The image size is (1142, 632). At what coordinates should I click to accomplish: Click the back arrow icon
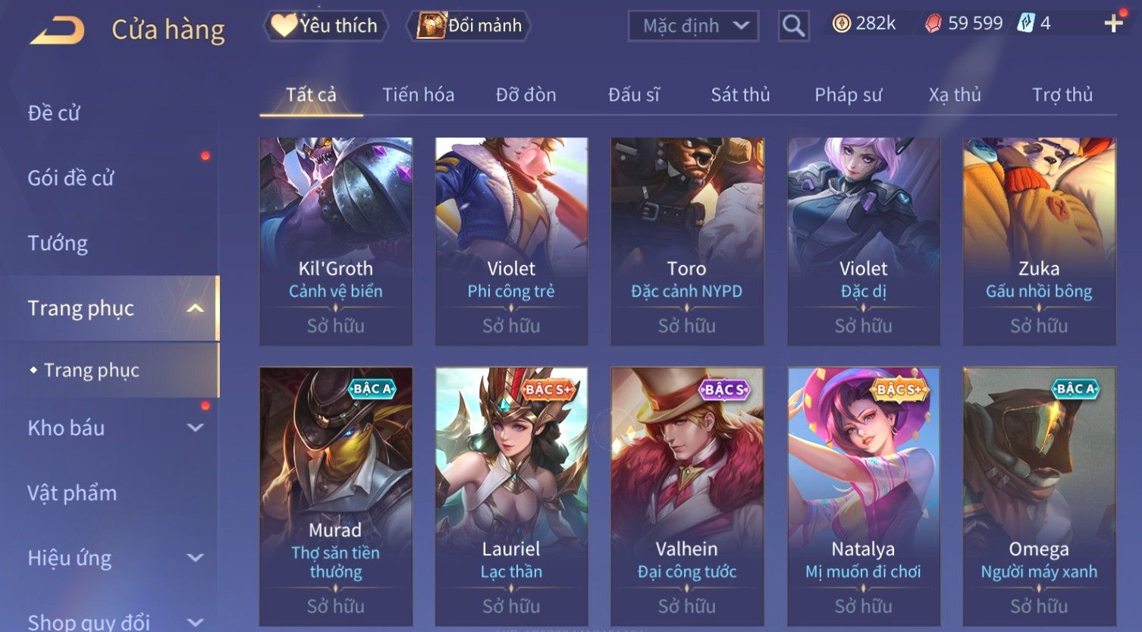58,30
